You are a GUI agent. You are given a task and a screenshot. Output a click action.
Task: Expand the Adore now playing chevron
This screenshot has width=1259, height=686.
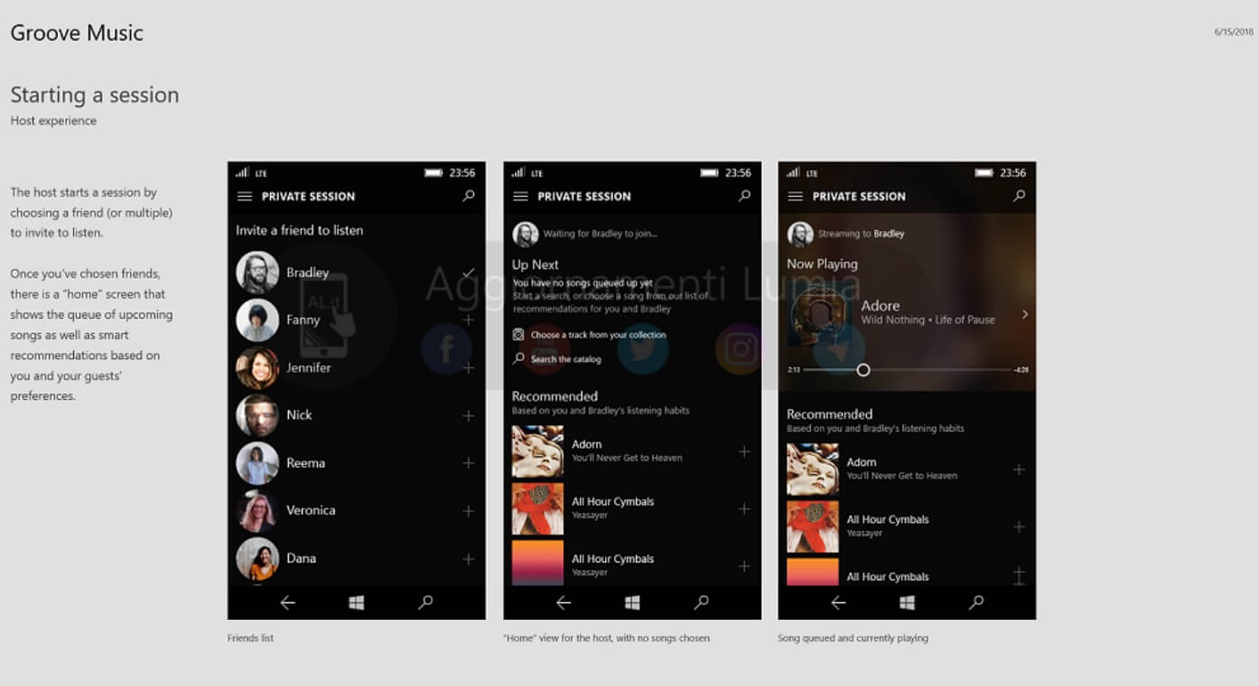coord(1025,314)
